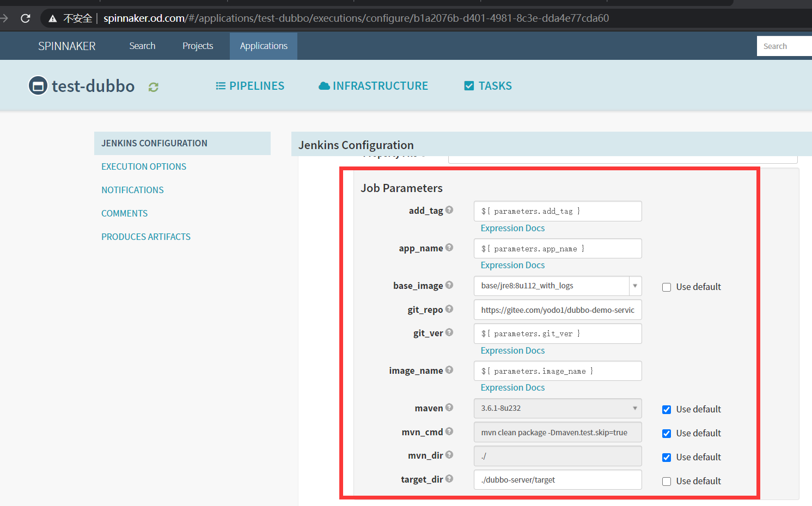Click the help icon next to image_name
This screenshot has height=506, width=812.
click(449, 370)
